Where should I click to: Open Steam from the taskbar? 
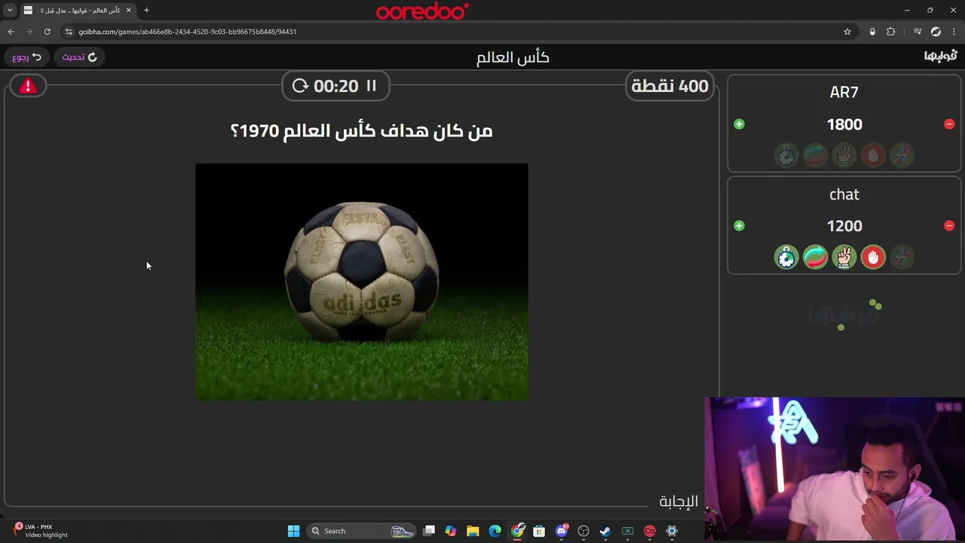tap(605, 531)
